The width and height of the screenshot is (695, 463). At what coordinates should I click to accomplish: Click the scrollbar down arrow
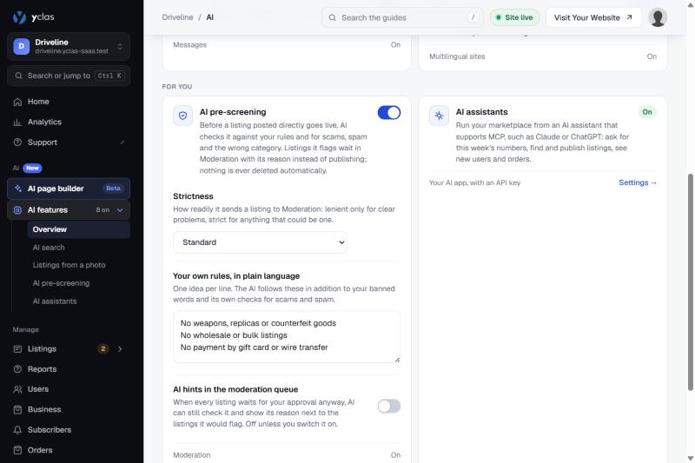(x=690, y=458)
